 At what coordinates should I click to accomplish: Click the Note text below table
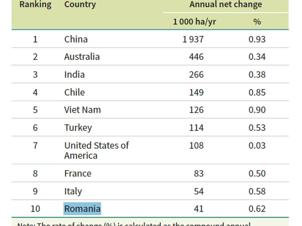tap(133, 223)
